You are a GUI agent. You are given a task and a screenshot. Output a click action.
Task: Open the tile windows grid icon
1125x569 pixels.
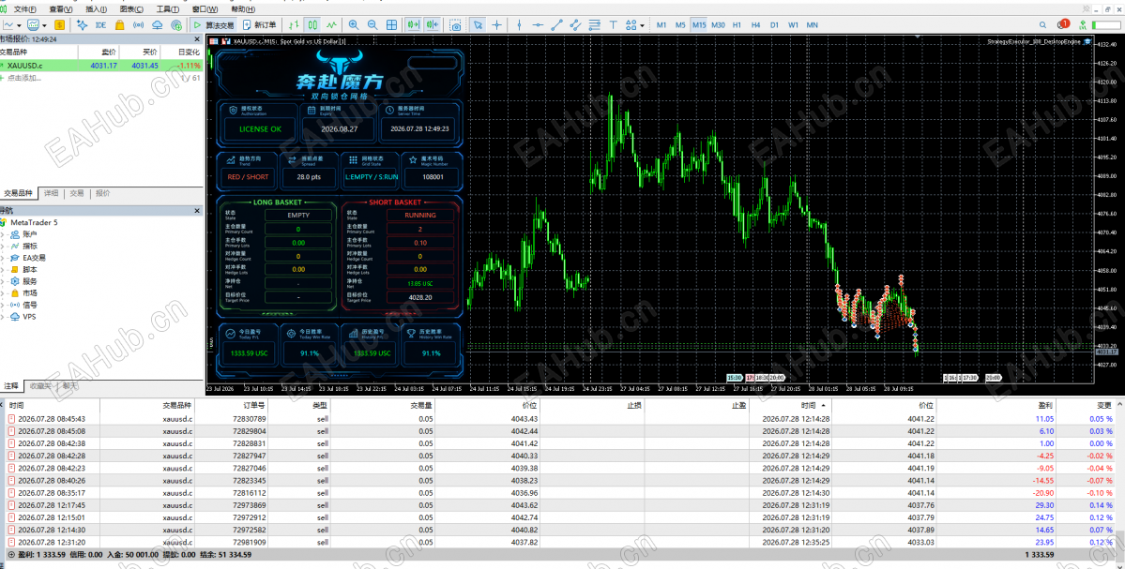click(x=392, y=25)
